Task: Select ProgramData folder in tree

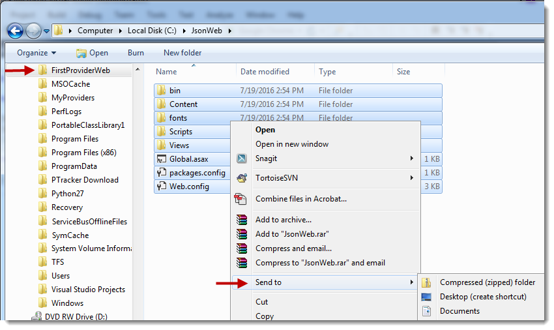Action: click(x=74, y=166)
